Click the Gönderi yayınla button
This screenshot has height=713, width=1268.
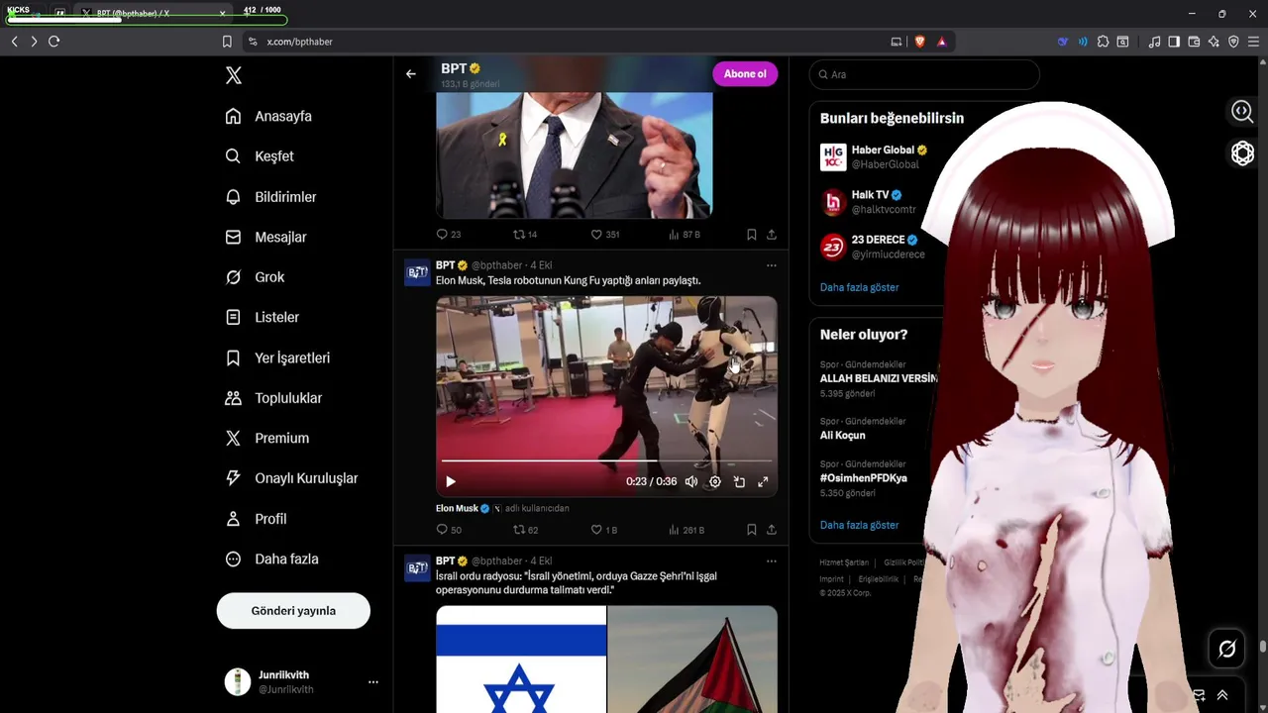(x=293, y=611)
